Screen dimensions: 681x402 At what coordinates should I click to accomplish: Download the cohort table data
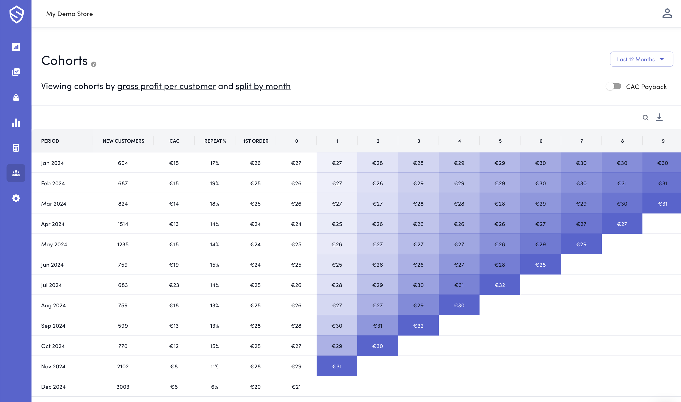[659, 117]
